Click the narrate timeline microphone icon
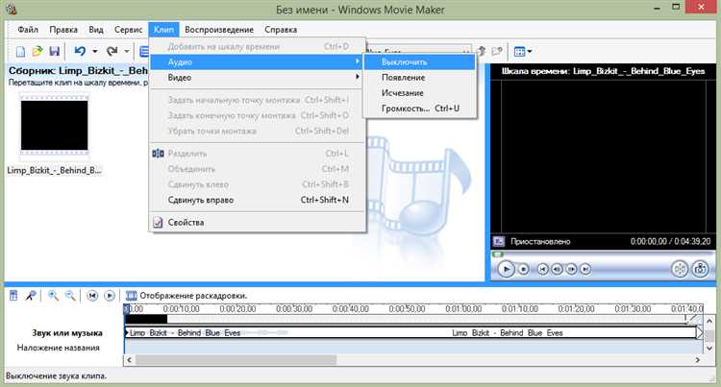 (31, 296)
